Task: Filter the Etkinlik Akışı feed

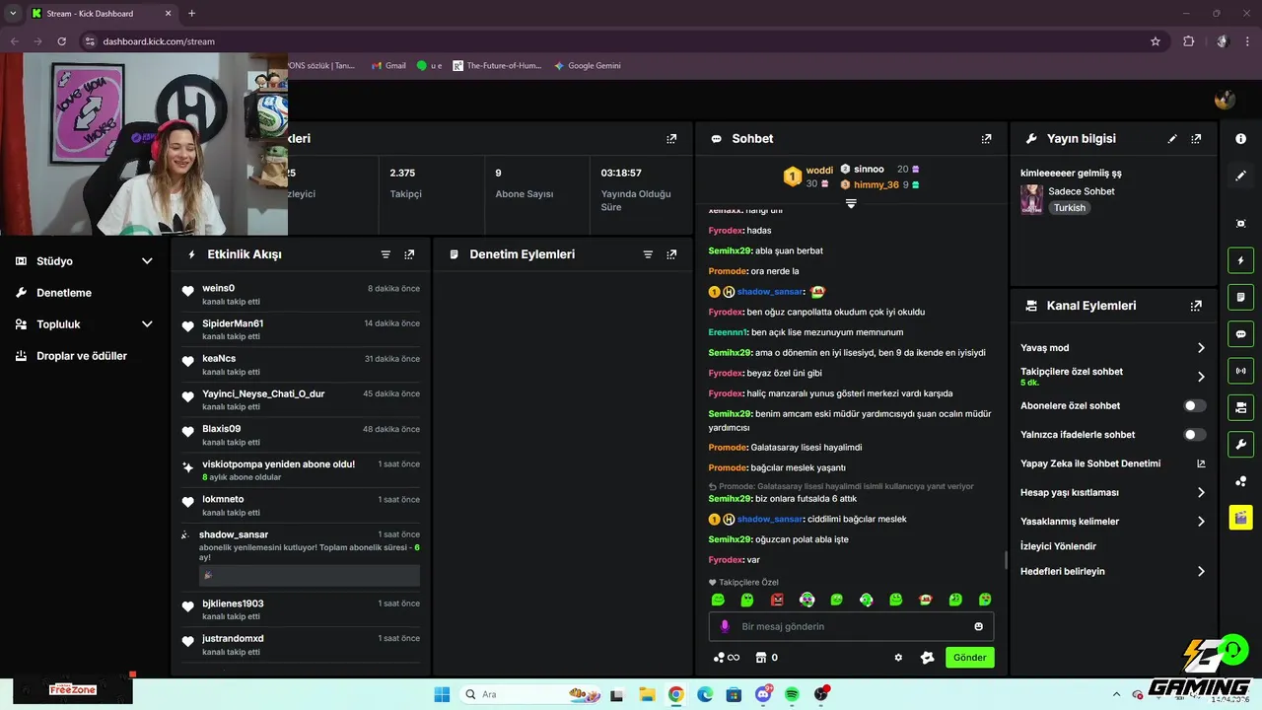Action: 386,254
